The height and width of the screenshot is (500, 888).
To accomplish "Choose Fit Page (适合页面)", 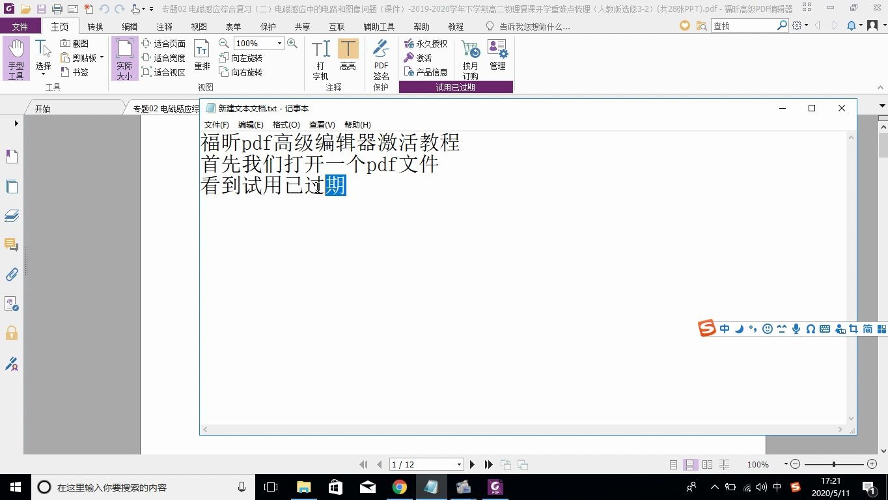I will pyautogui.click(x=163, y=44).
